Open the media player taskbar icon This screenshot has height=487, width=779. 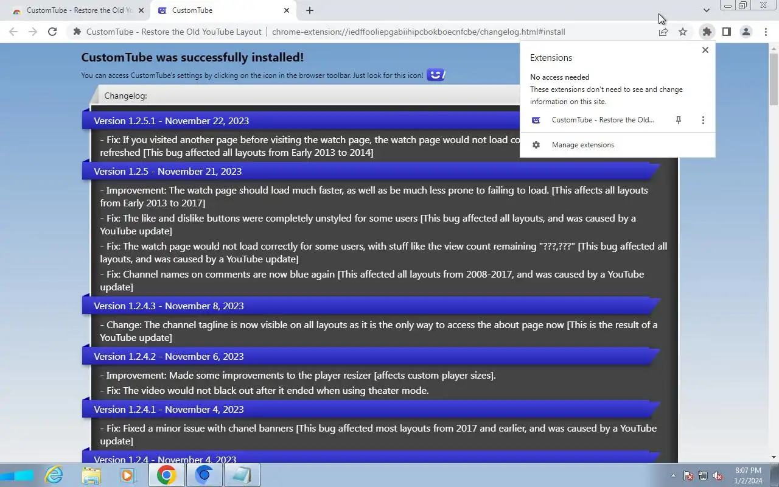[x=127, y=475]
